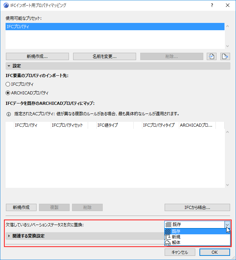Click the 新規作成... preset button
The width and height of the screenshot is (236, 260).
37,56
